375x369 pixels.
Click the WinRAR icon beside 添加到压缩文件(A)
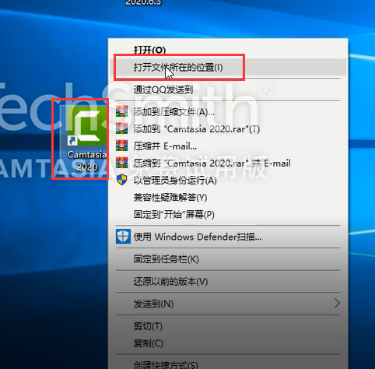121,111
